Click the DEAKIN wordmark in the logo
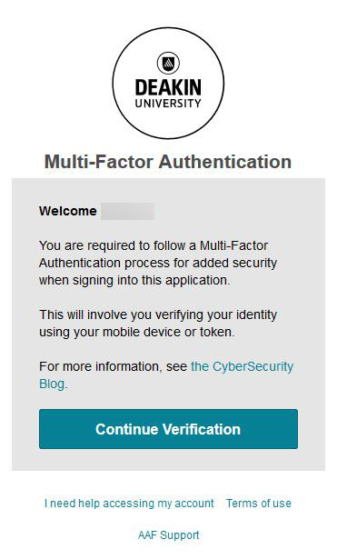The image size is (337, 559). coord(168,87)
